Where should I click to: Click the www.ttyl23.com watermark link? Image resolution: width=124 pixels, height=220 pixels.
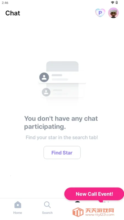(100, 215)
